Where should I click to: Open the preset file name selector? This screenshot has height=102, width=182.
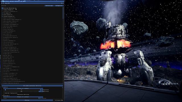click(32, 3)
